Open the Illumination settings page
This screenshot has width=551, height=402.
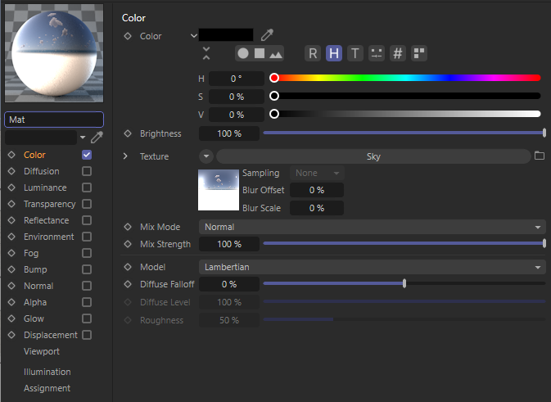[x=47, y=372]
